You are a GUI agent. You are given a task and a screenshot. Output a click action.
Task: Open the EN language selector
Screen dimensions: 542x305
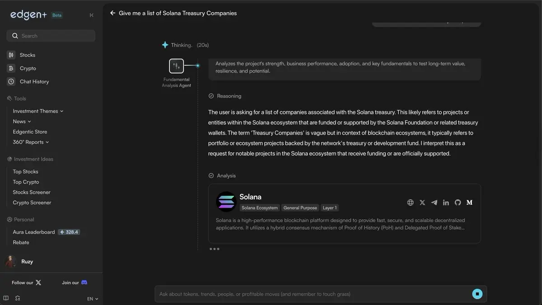(93, 299)
